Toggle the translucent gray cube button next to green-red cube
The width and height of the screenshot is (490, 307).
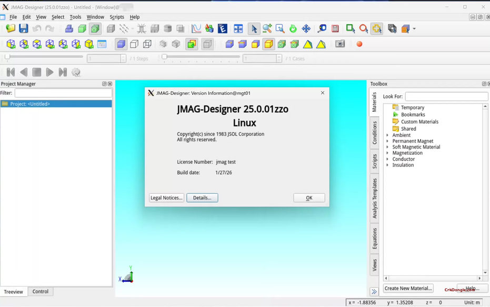[x=207, y=44]
